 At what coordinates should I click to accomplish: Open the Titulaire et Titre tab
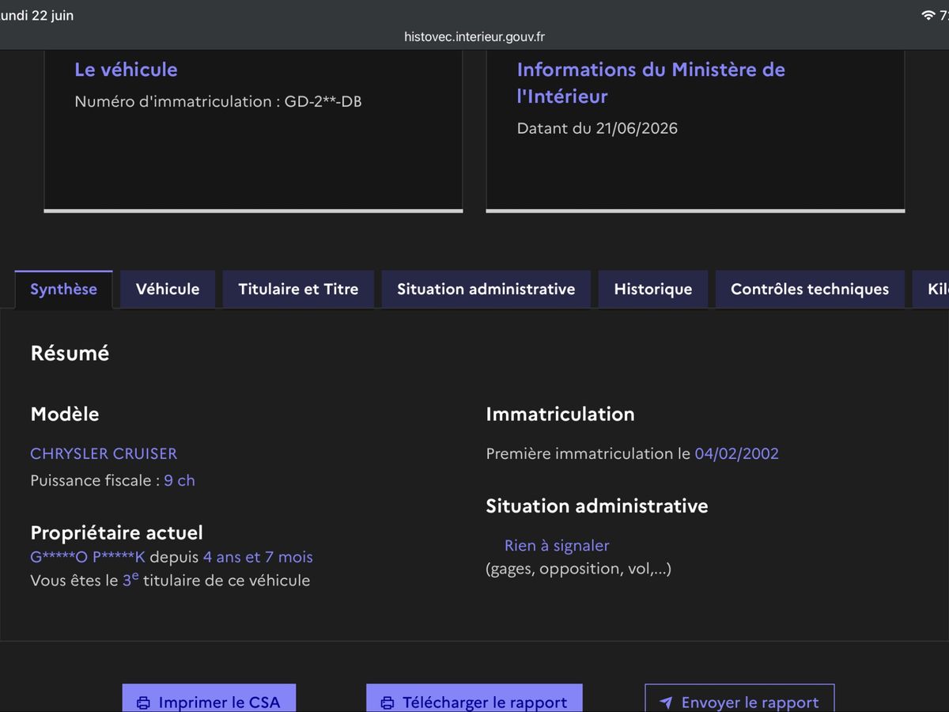[x=298, y=289]
